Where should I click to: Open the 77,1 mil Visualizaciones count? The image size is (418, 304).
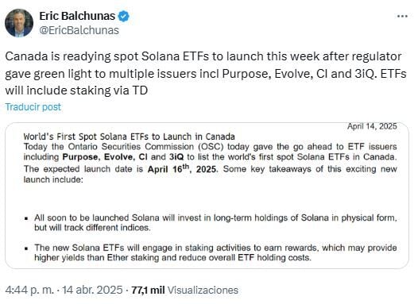(x=184, y=290)
